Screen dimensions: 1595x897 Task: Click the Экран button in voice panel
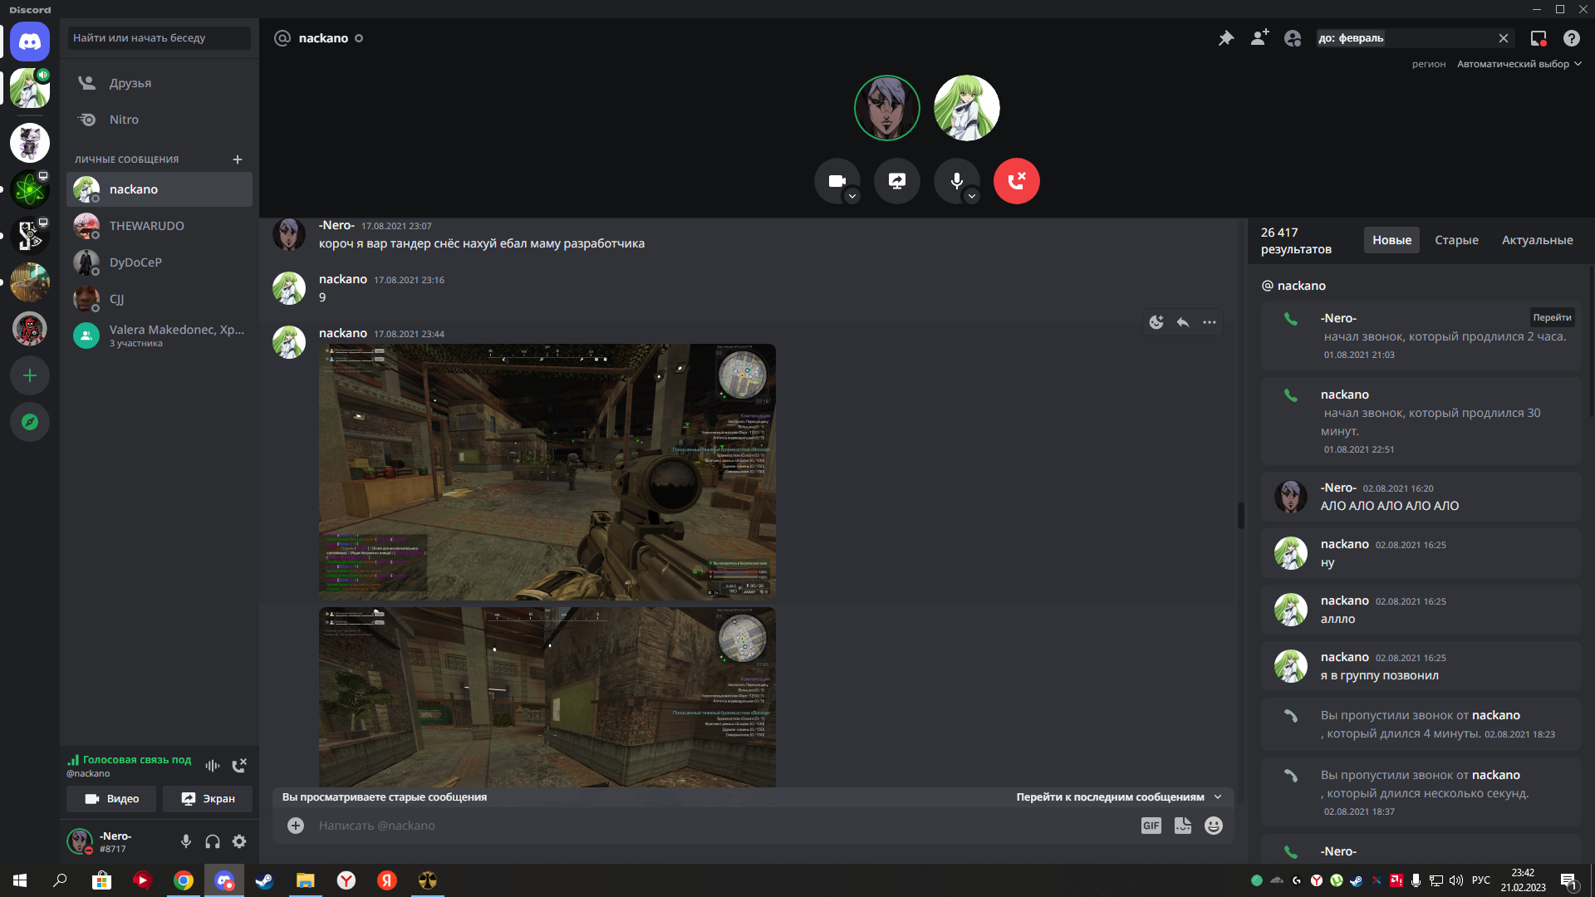208,799
